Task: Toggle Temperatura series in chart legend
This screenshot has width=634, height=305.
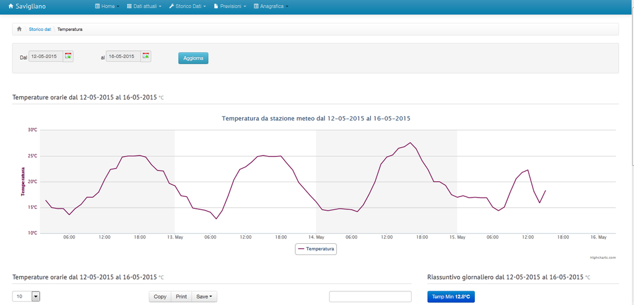Action: (x=316, y=249)
